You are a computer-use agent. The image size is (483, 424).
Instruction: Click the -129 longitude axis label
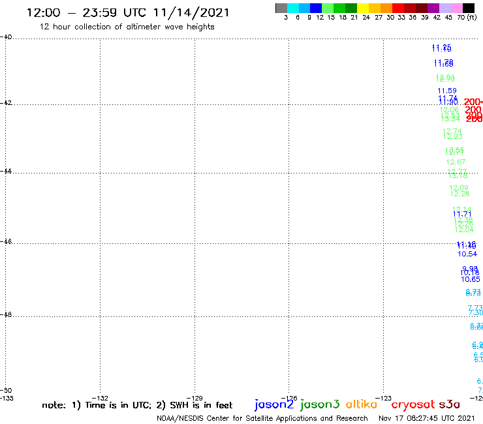click(195, 398)
